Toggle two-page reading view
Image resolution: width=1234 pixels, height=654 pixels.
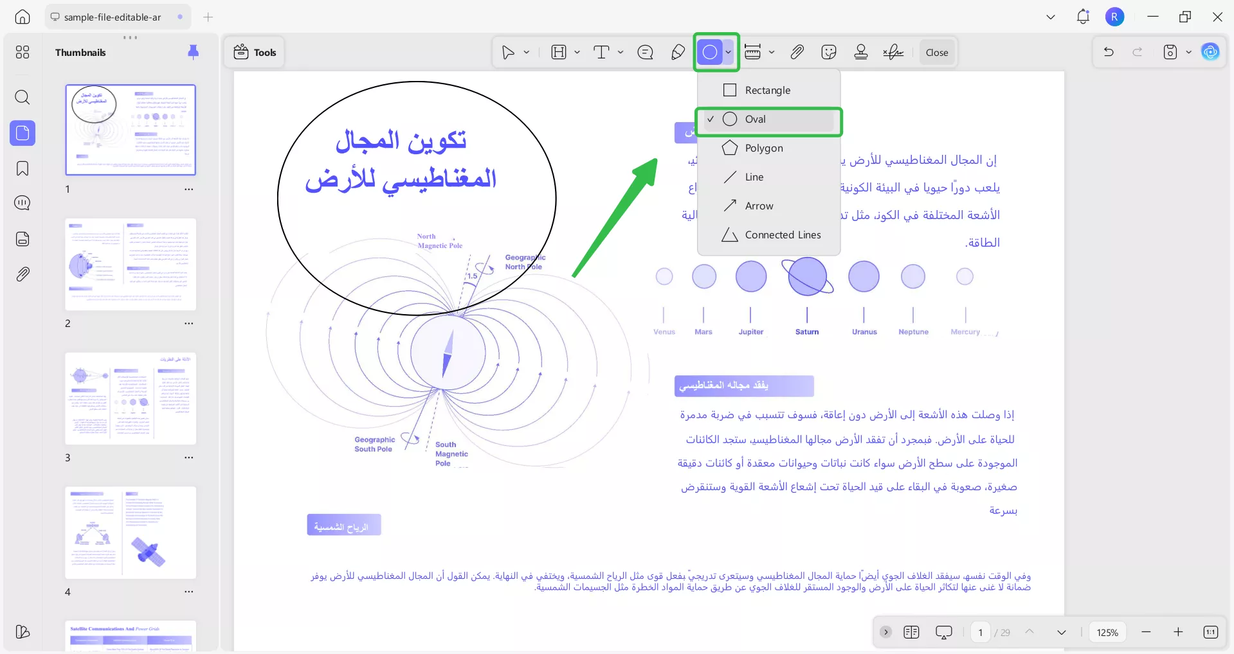coord(911,632)
